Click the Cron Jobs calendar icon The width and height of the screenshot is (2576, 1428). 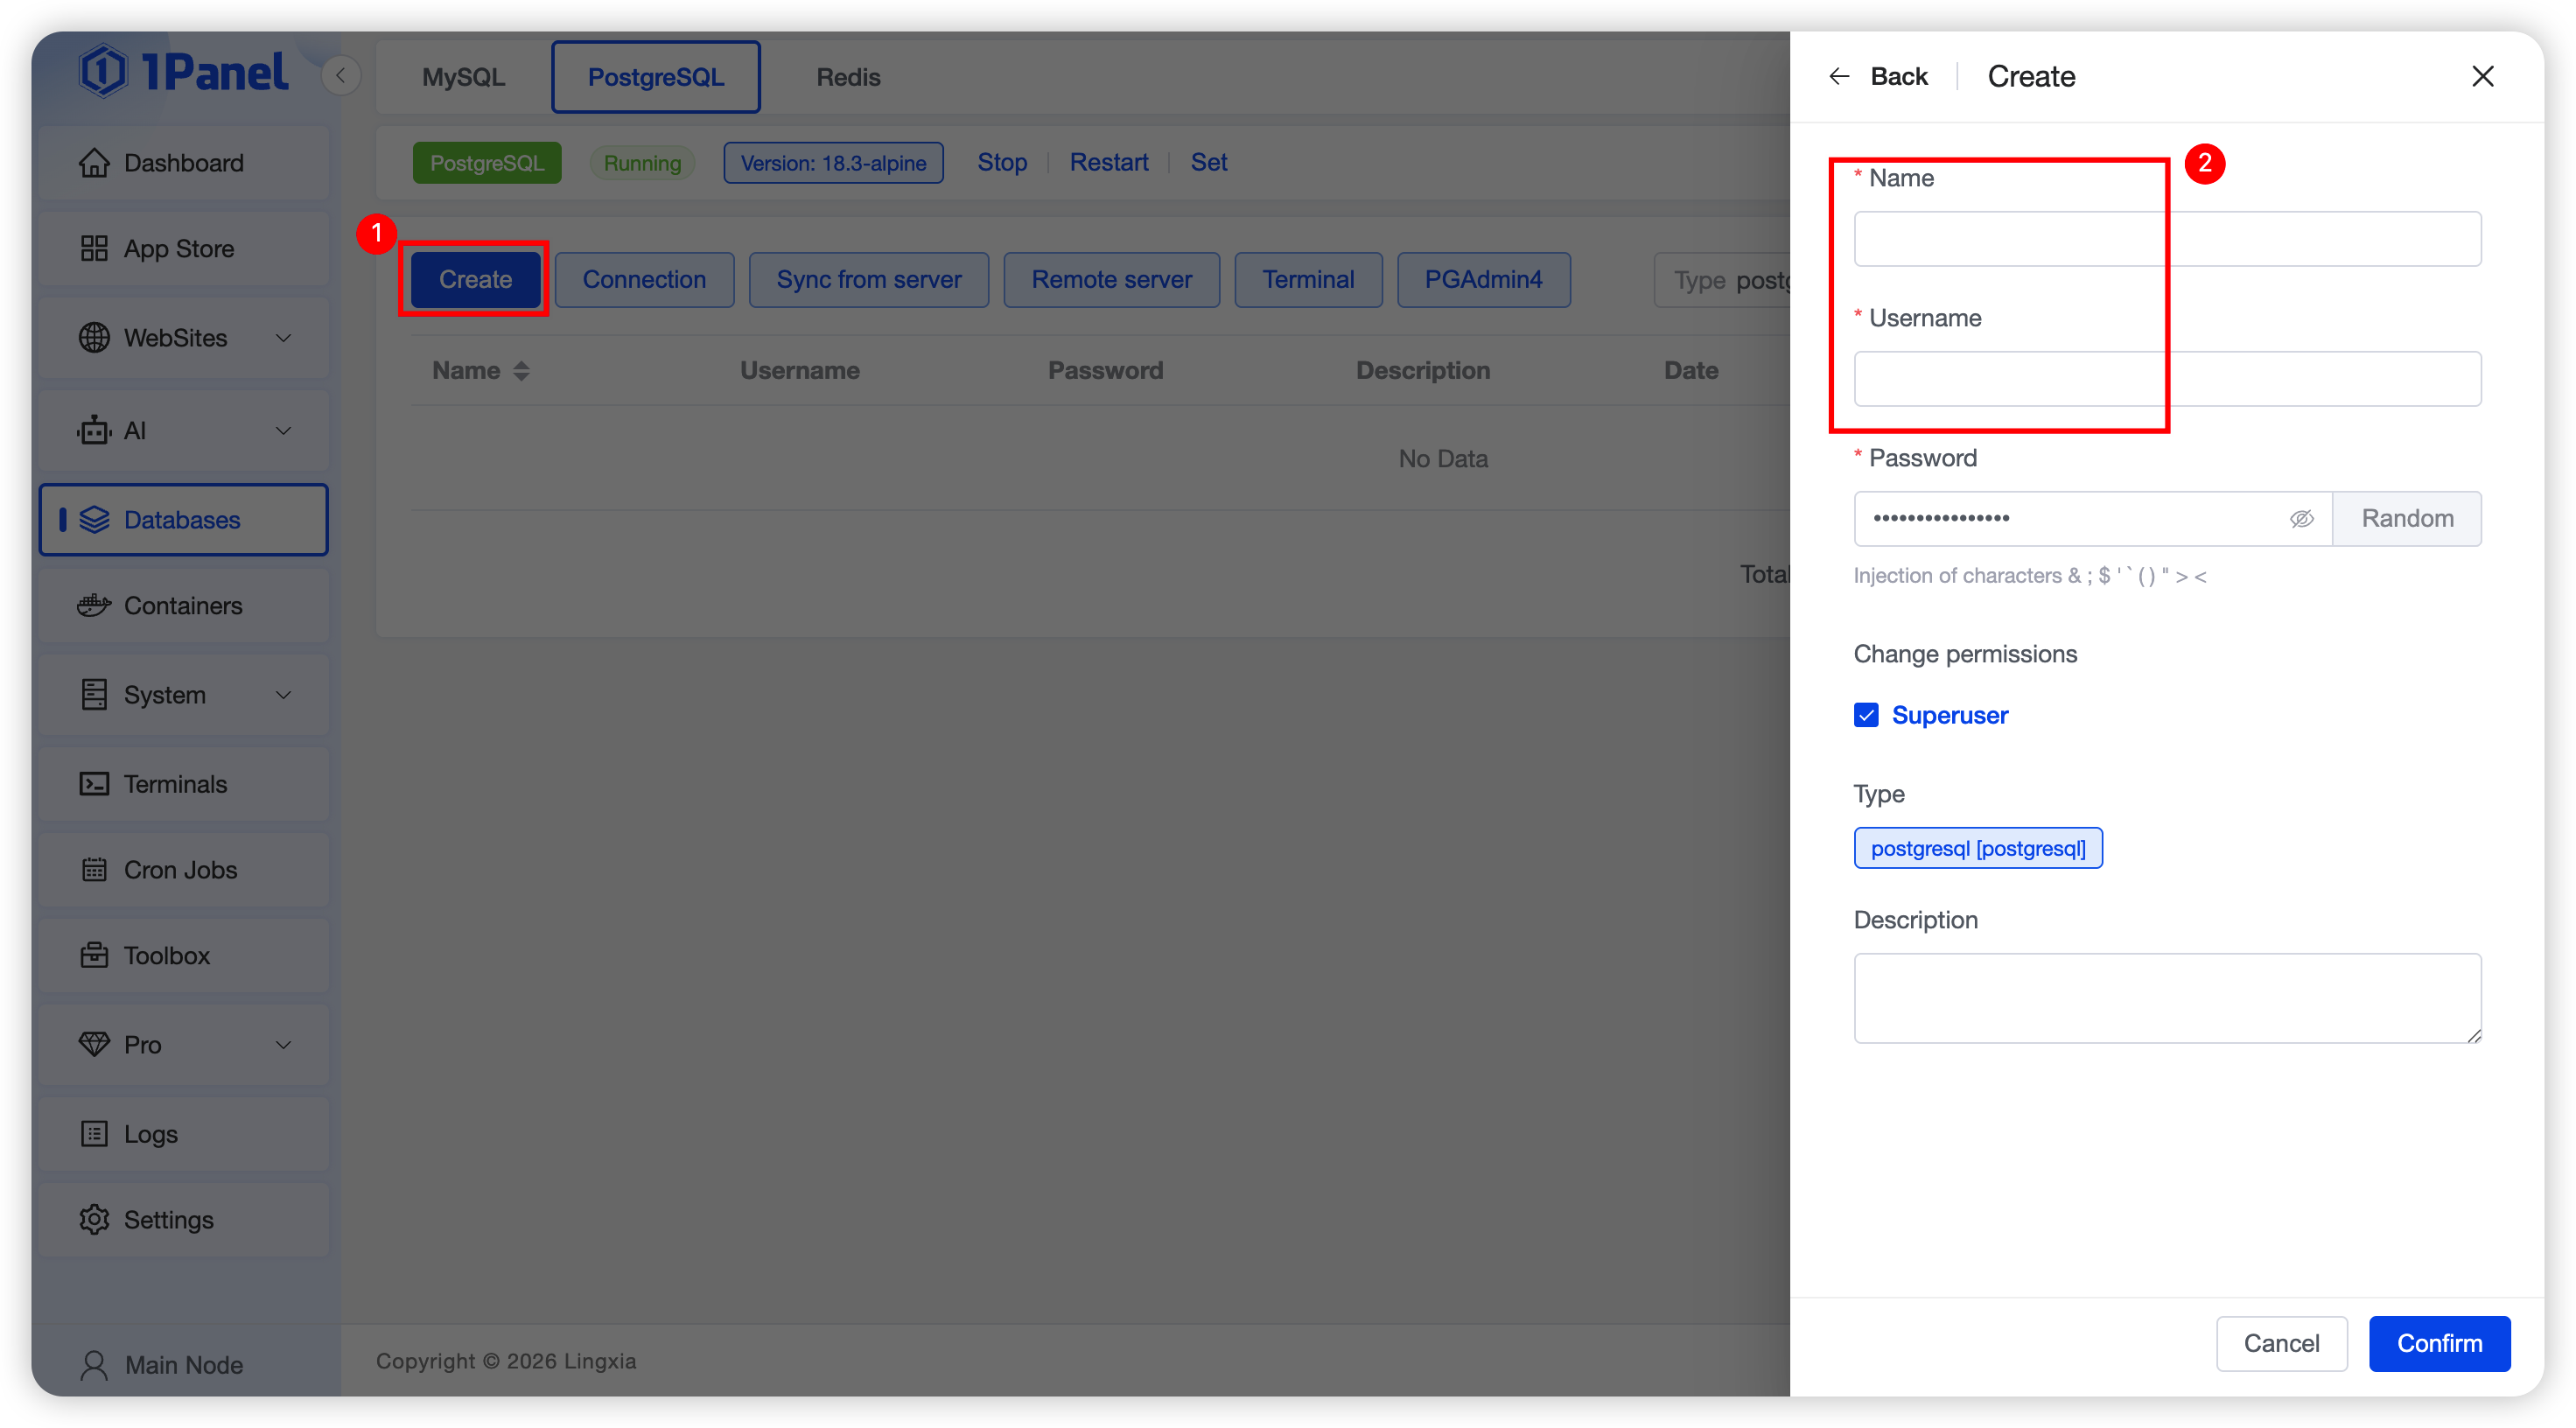point(94,870)
